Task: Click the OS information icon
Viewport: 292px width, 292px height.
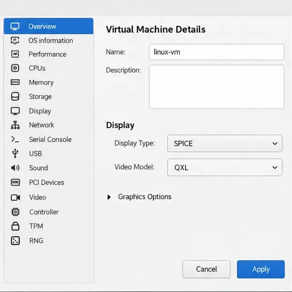Action: [15, 41]
